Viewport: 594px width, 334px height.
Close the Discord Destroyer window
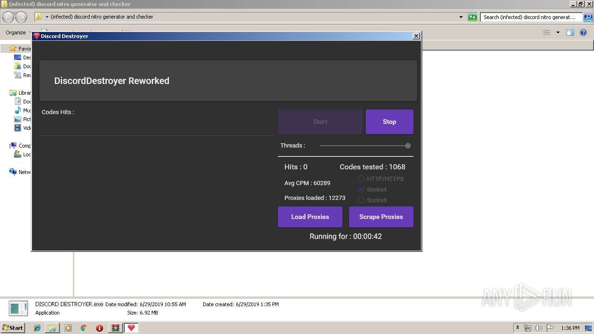pyautogui.click(x=416, y=36)
